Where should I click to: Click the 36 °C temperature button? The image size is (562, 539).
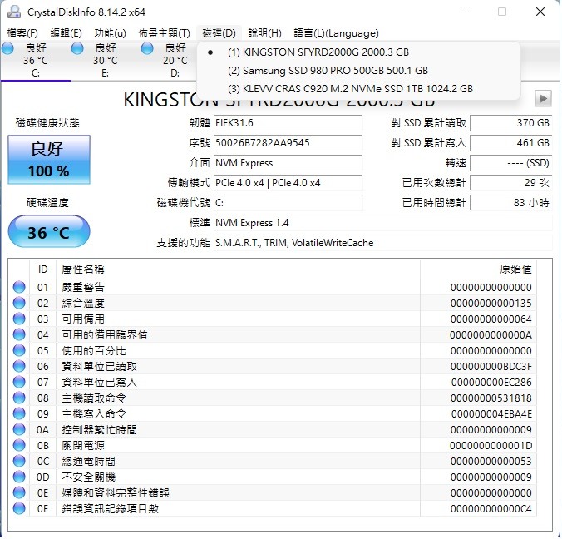49,232
